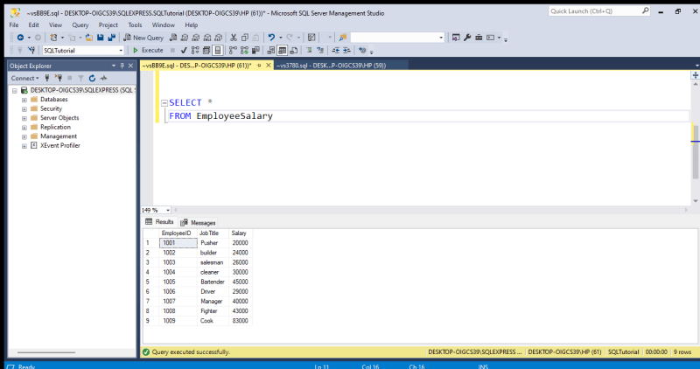Run the query with Execute
This screenshot has width=700, height=369.
click(x=148, y=51)
